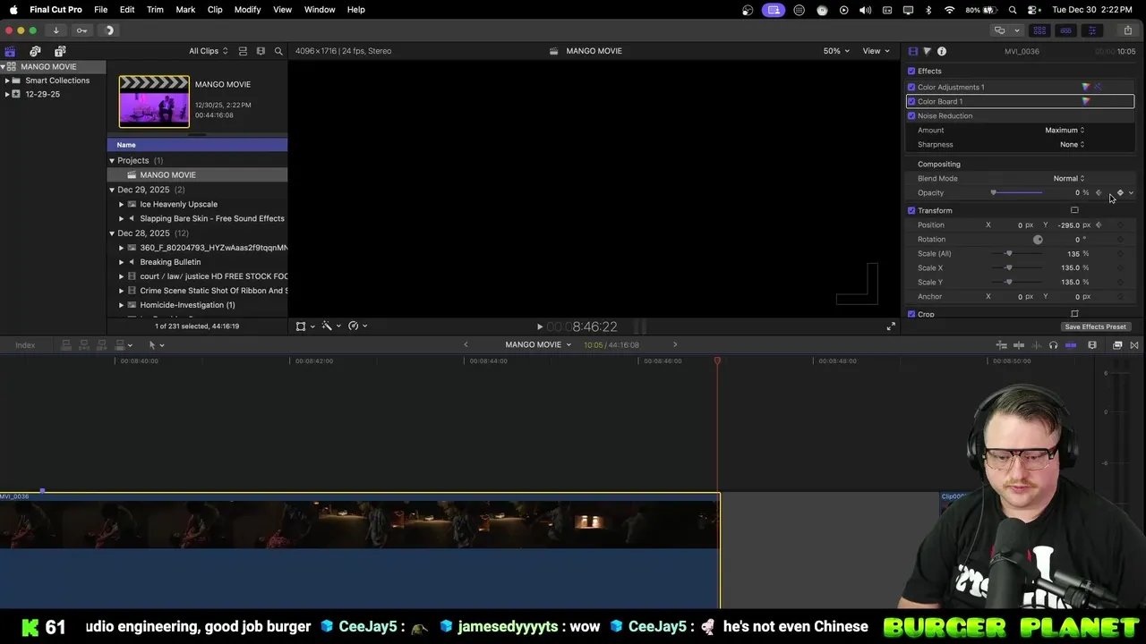Click the Share export button

click(1127, 30)
